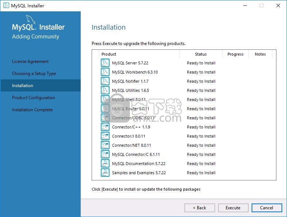The image size is (287, 217).
Task: Cancel the MySQL installation
Action: [267, 208]
